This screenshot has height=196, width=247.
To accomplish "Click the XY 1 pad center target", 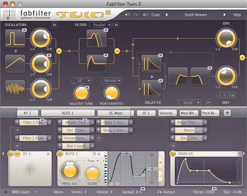I will [x=30, y=169].
